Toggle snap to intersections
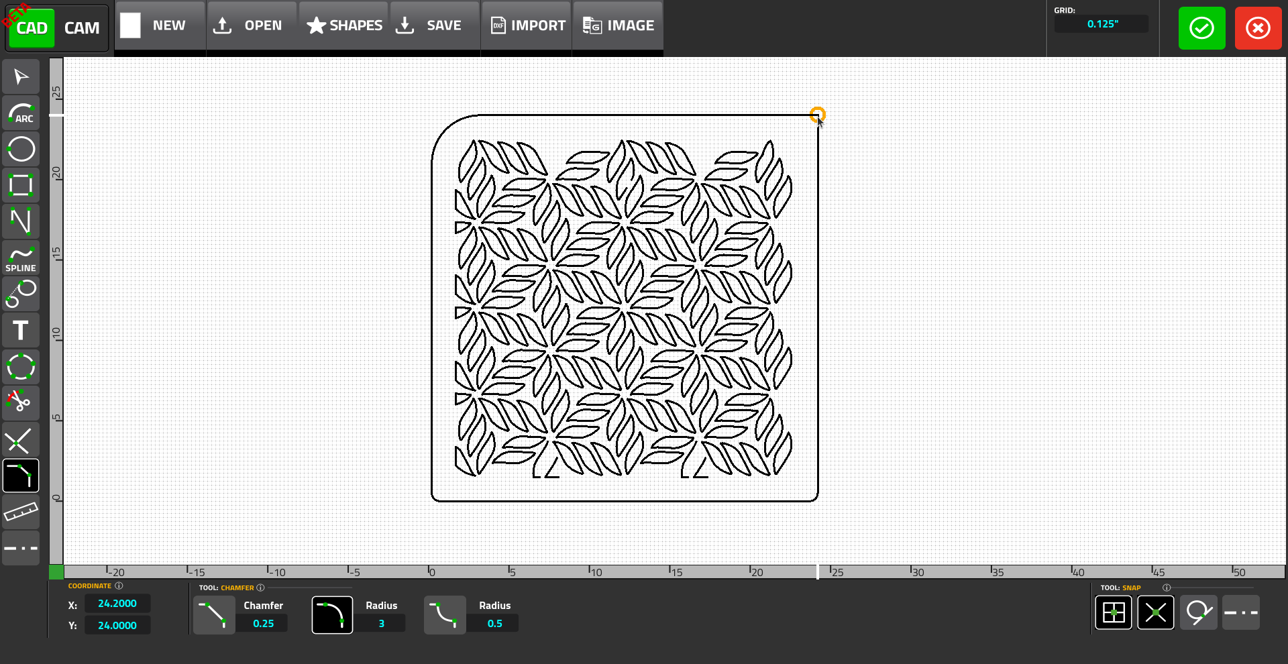The width and height of the screenshot is (1288, 664). click(x=1156, y=612)
